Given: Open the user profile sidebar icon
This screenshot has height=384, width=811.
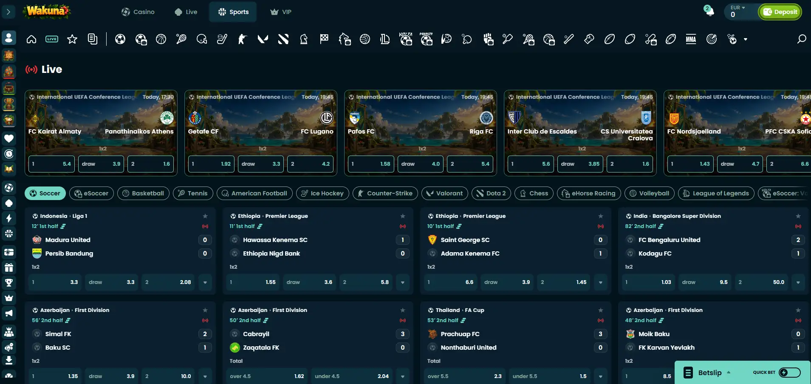Looking at the screenshot, I should tap(9, 38).
